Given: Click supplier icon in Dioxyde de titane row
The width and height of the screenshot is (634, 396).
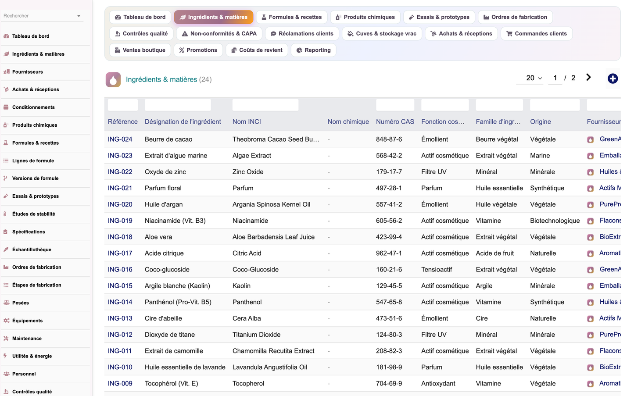Looking at the screenshot, I should tap(591, 335).
